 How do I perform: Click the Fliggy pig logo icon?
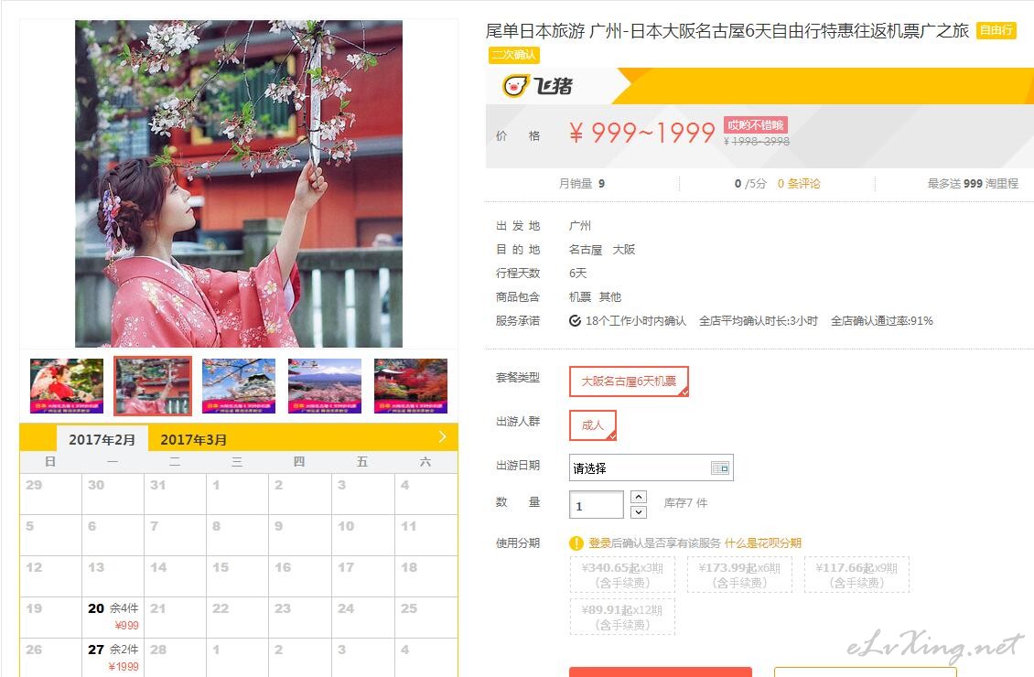(x=516, y=86)
